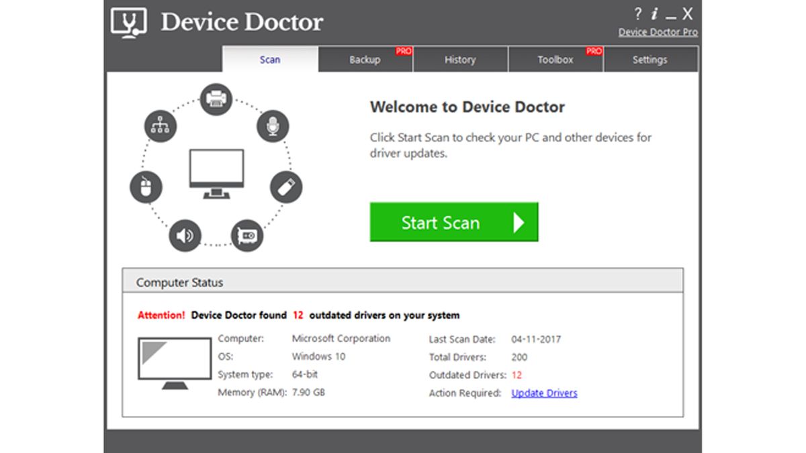Image resolution: width=806 pixels, height=453 pixels.
Task: Select the USB drive device icon
Action: pos(286,187)
